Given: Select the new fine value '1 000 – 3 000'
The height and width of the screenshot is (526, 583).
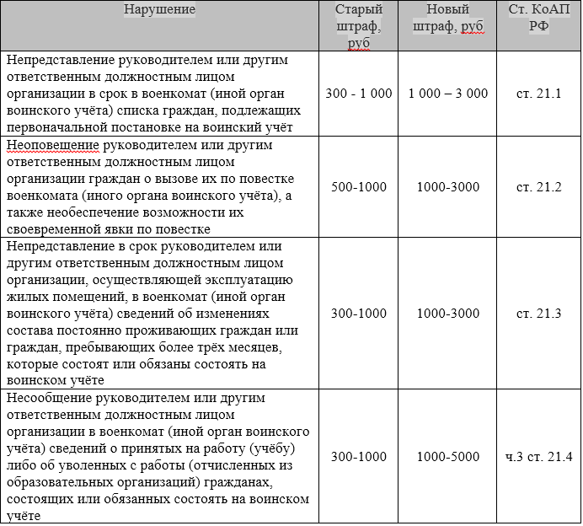Looking at the screenshot, I should point(447,93).
